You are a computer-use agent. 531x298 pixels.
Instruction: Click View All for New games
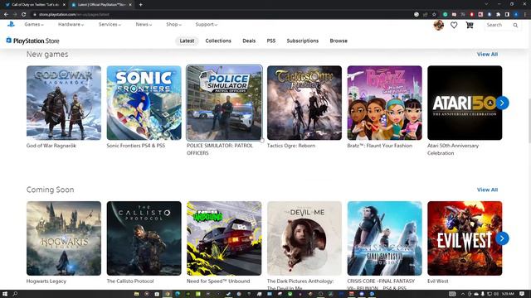487,55
